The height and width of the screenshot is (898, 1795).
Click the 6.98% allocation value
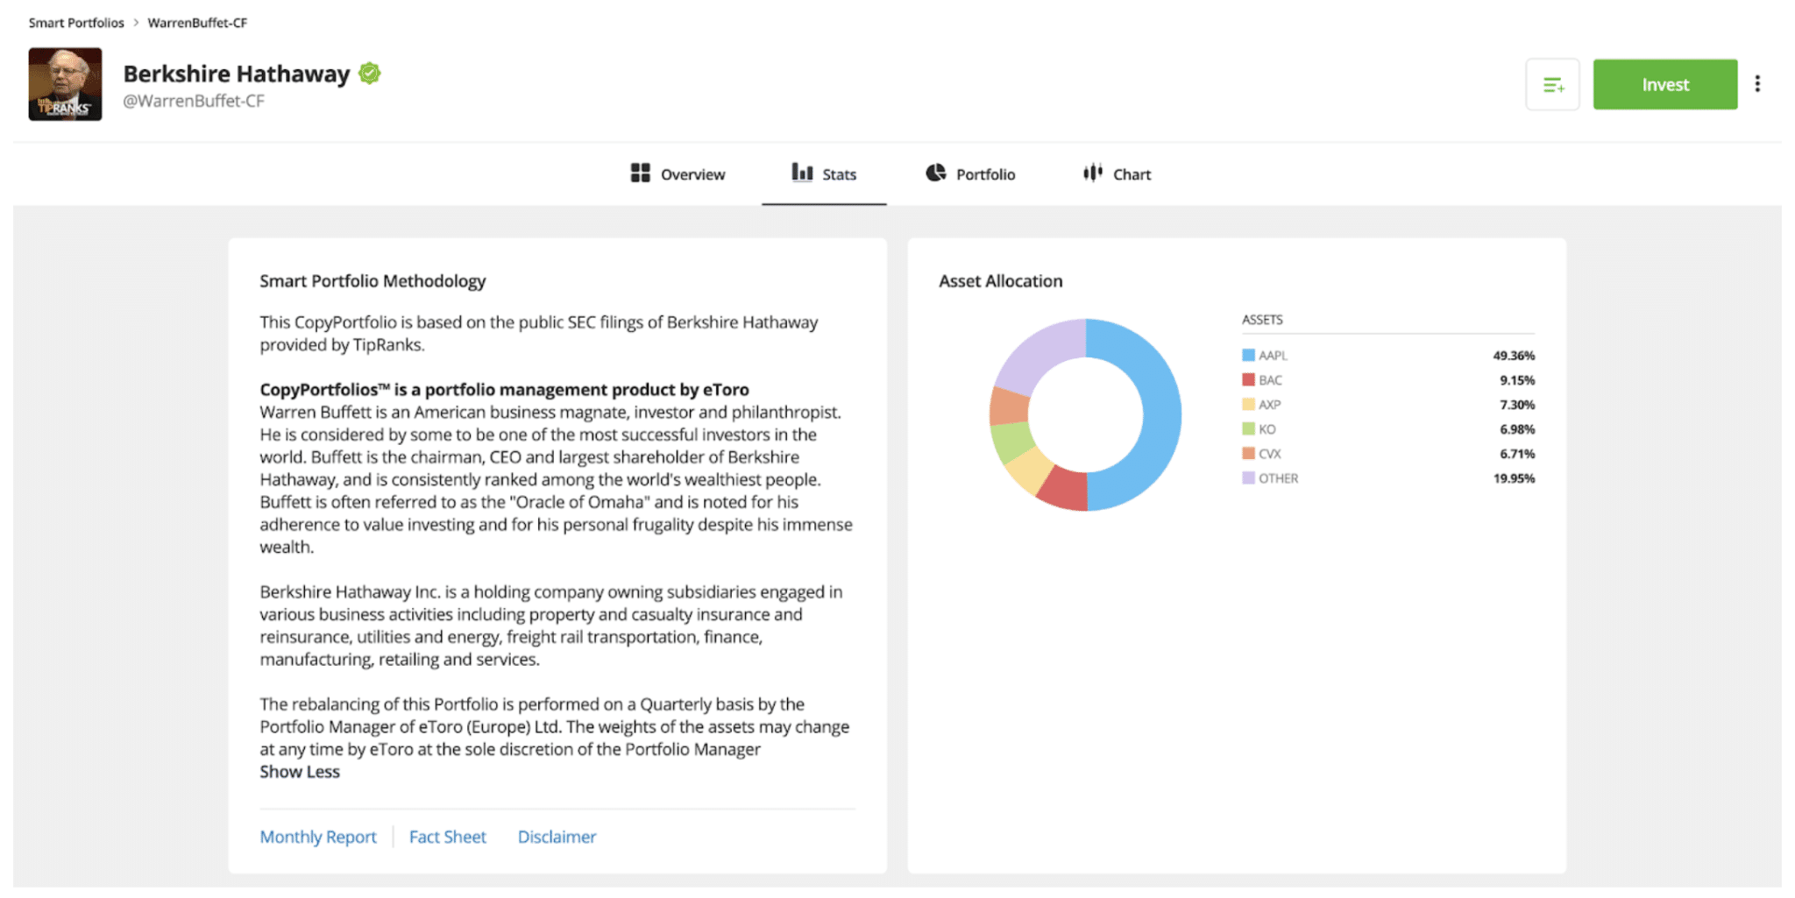pyautogui.click(x=1517, y=428)
